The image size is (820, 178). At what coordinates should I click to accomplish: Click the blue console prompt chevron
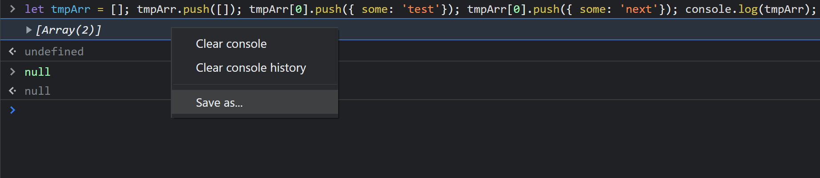(x=12, y=110)
